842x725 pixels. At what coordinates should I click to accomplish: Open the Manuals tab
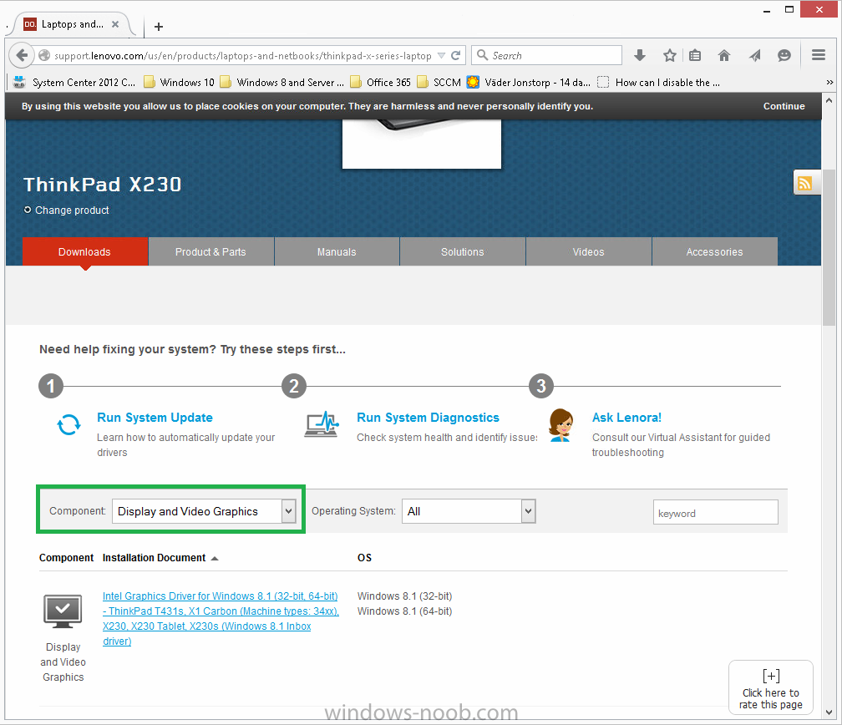coord(337,251)
